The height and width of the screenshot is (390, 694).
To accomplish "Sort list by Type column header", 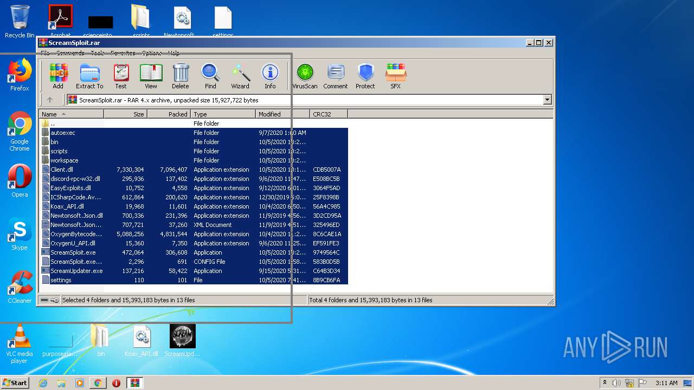I will point(223,114).
